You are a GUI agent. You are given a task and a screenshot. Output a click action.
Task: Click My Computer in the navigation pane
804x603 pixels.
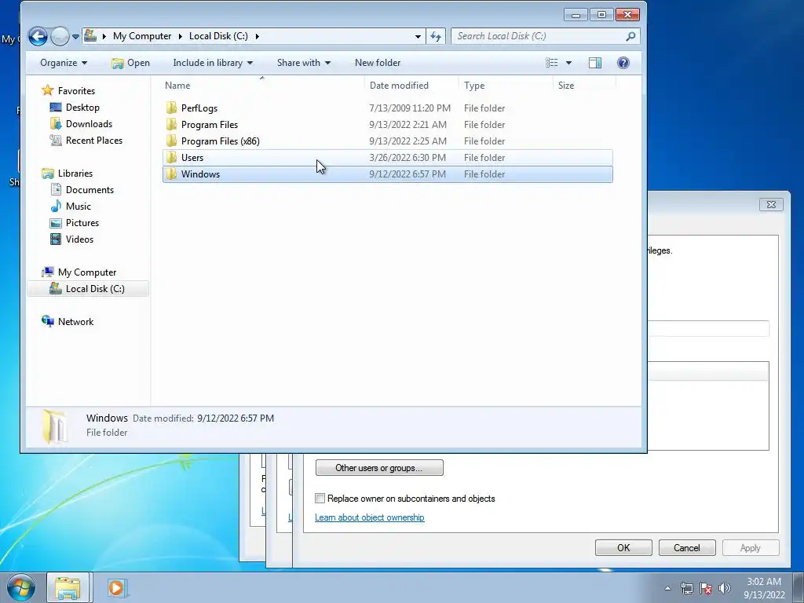coord(86,272)
